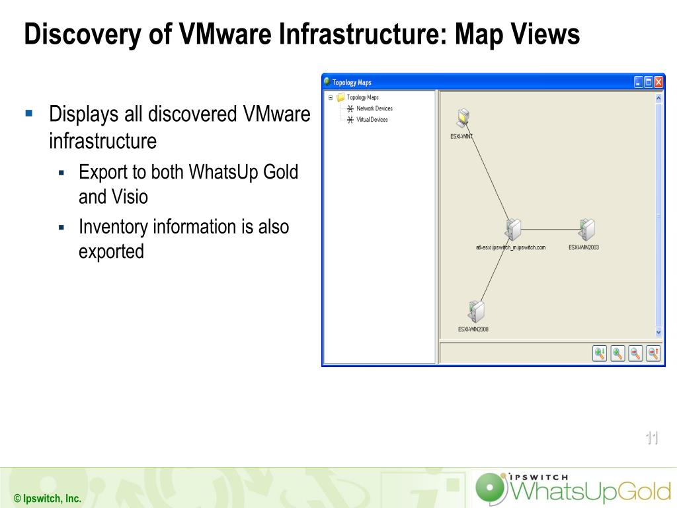677x508 pixels.
Task: Click the atl-esxi.ipswitch_m.ipswitch.com label
Action: click(511, 247)
